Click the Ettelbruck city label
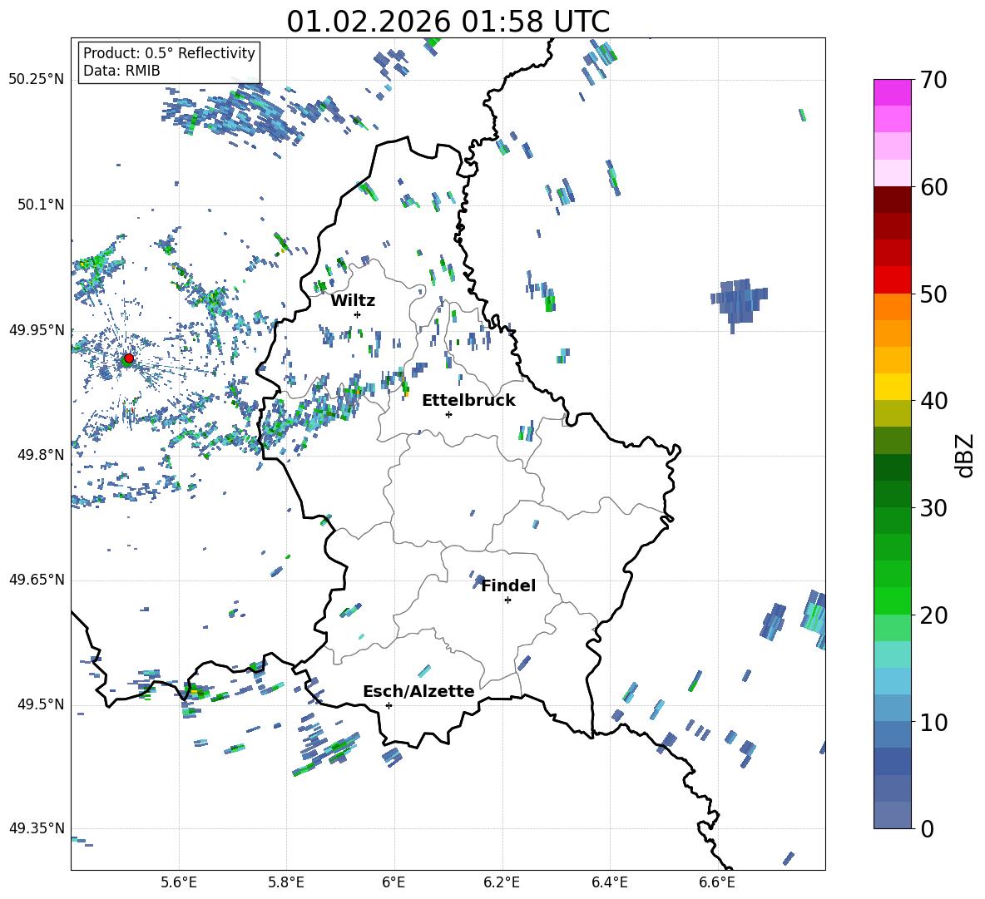 (468, 400)
